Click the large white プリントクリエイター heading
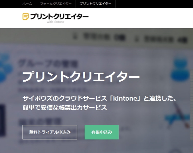This screenshot has width=193, height=153. click(81, 77)
